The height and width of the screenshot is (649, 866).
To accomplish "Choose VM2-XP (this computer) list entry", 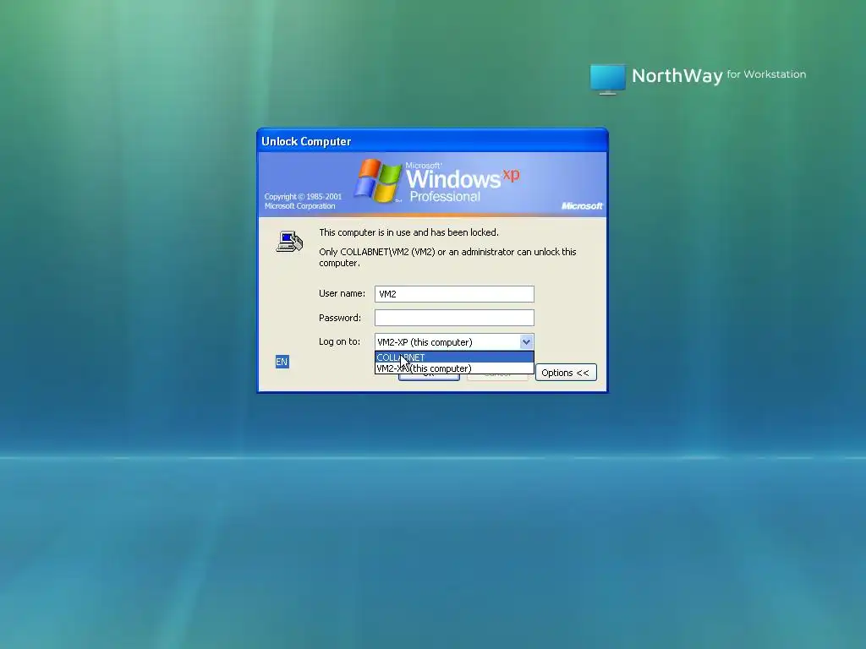I will (x=454, y=368).
